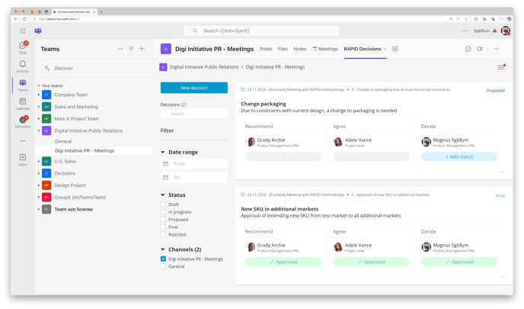
Task: Click the + Add status button
Action: tap(459, 156)
